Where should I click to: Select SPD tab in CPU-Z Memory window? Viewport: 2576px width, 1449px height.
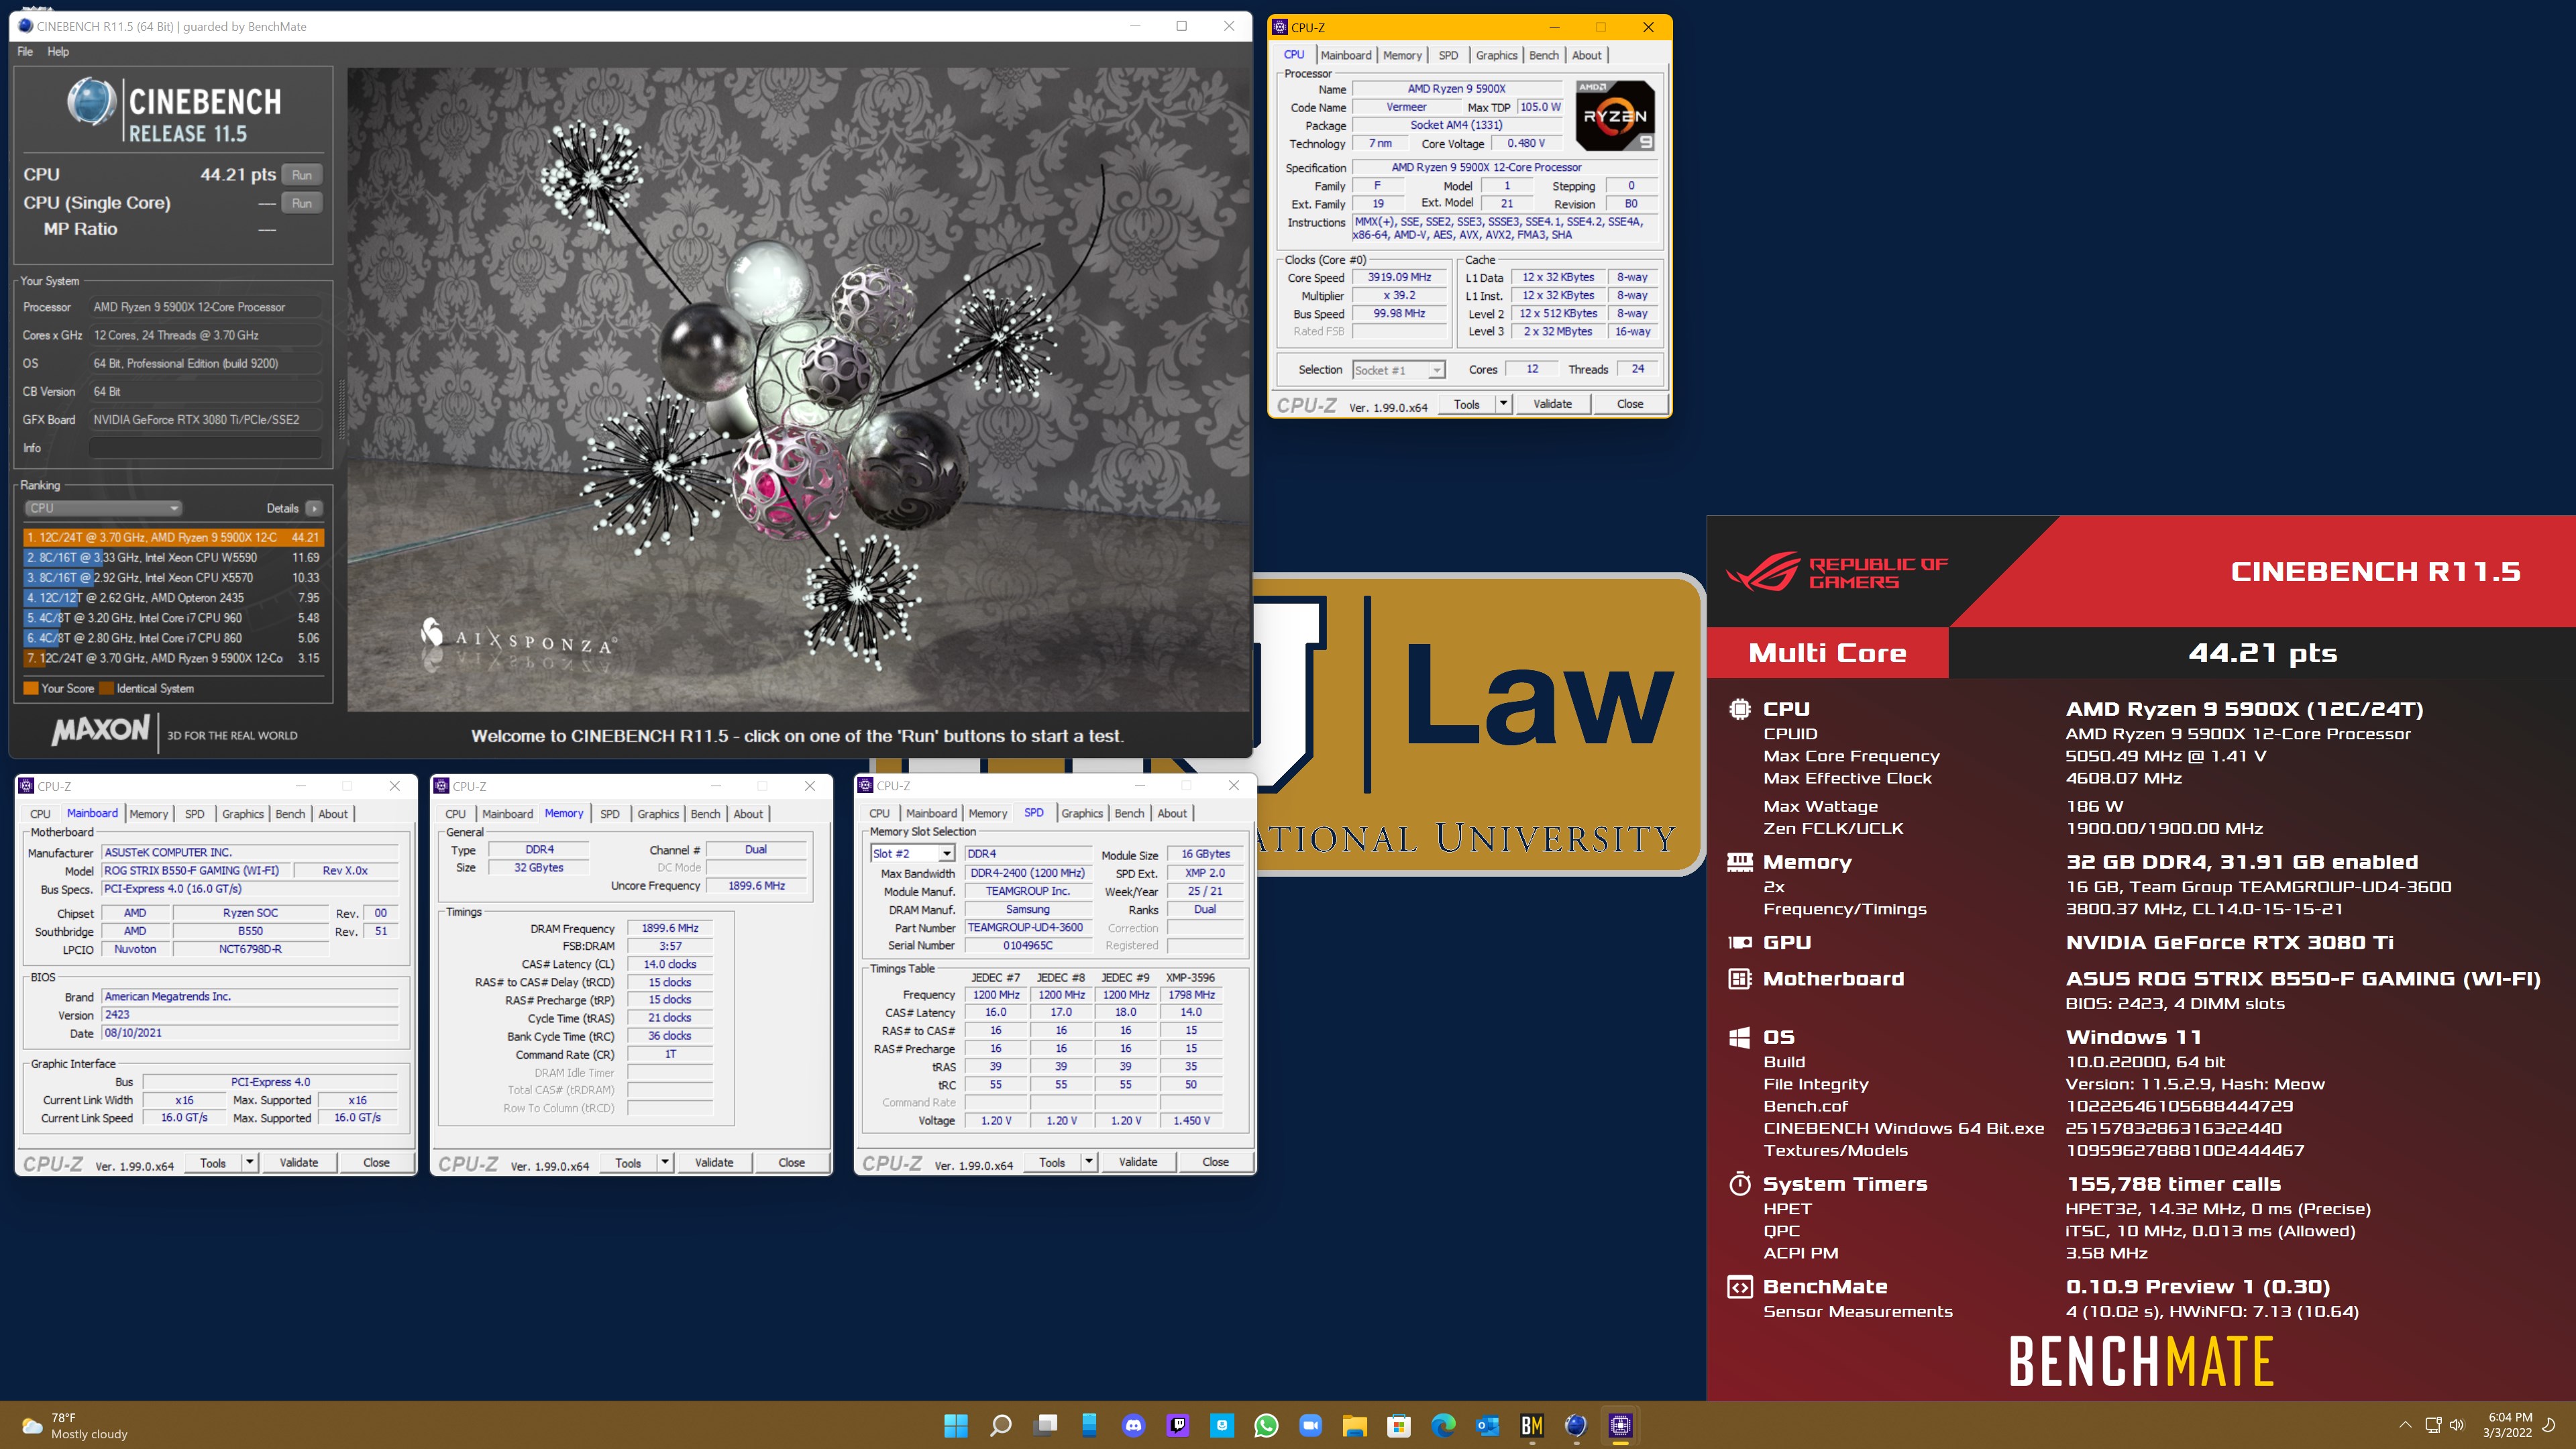click(609, 814)
